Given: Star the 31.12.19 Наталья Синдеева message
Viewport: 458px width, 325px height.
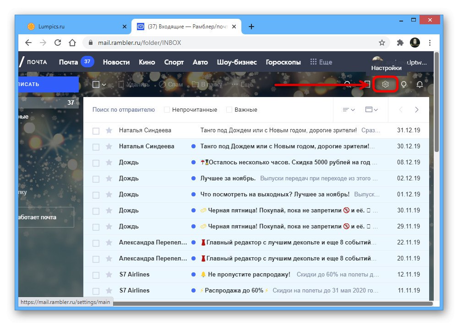Looking at the screenshot, I should click(109, 130).
